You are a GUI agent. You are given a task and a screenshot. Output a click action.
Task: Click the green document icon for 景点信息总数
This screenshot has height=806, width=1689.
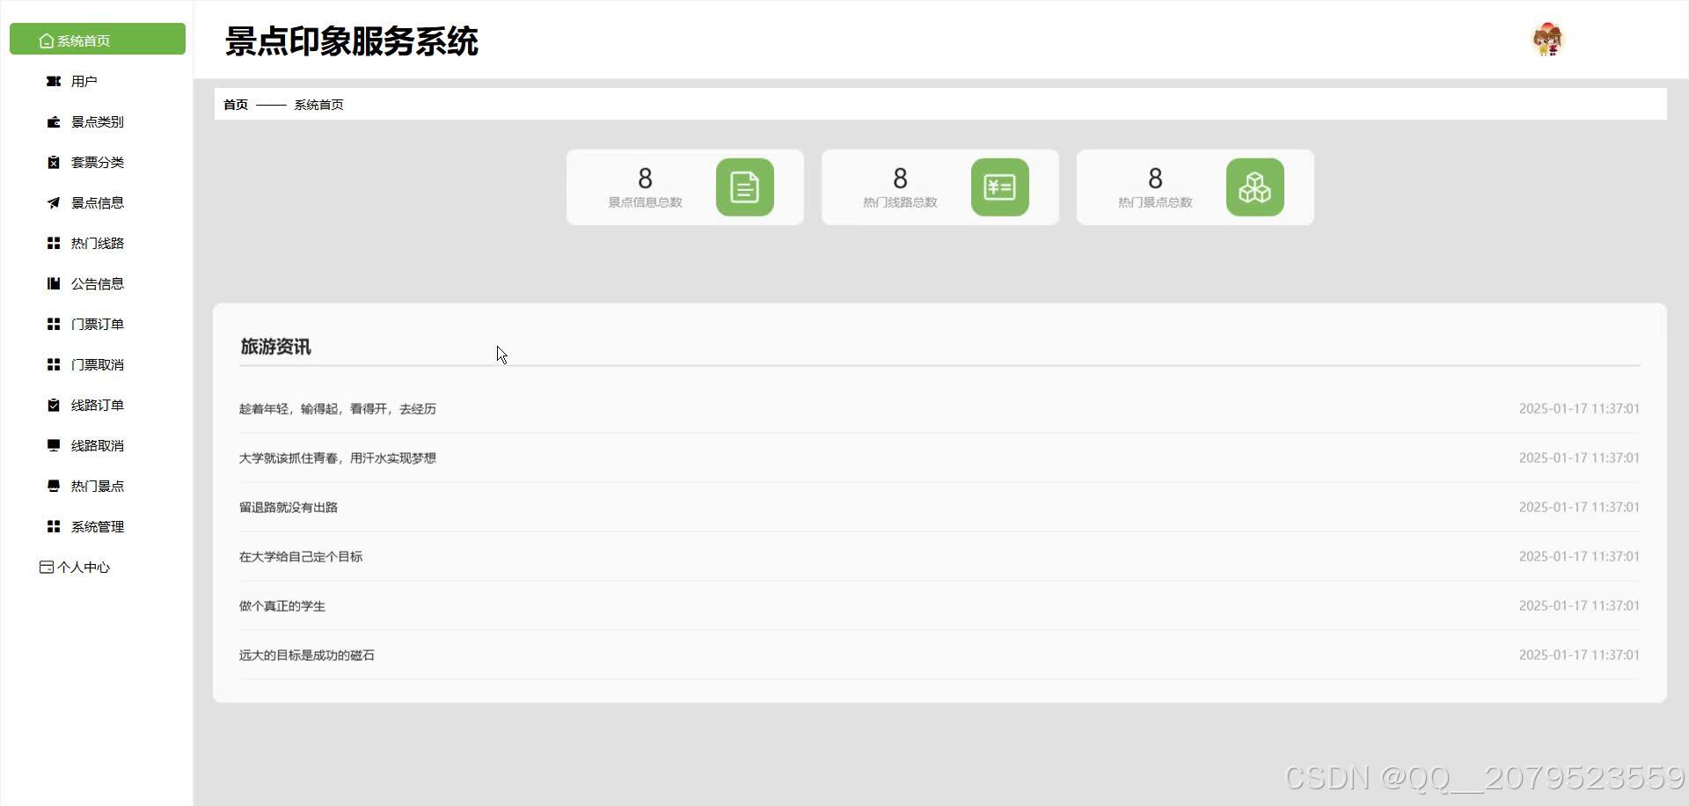745,187
